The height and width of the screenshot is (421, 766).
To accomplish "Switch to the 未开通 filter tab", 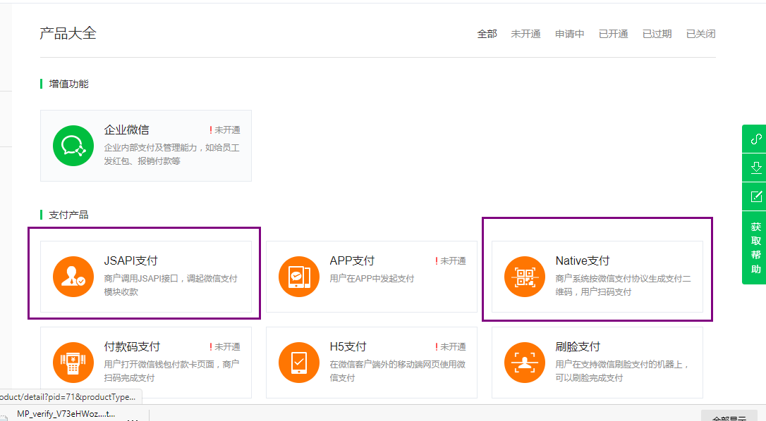I will [525, 34].
